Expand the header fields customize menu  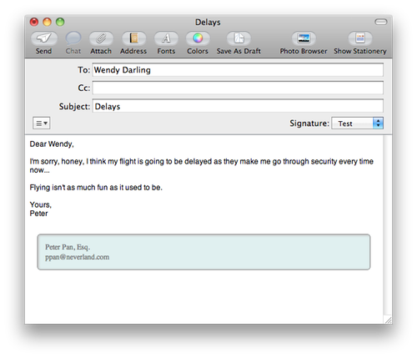(x=42, y=123)
